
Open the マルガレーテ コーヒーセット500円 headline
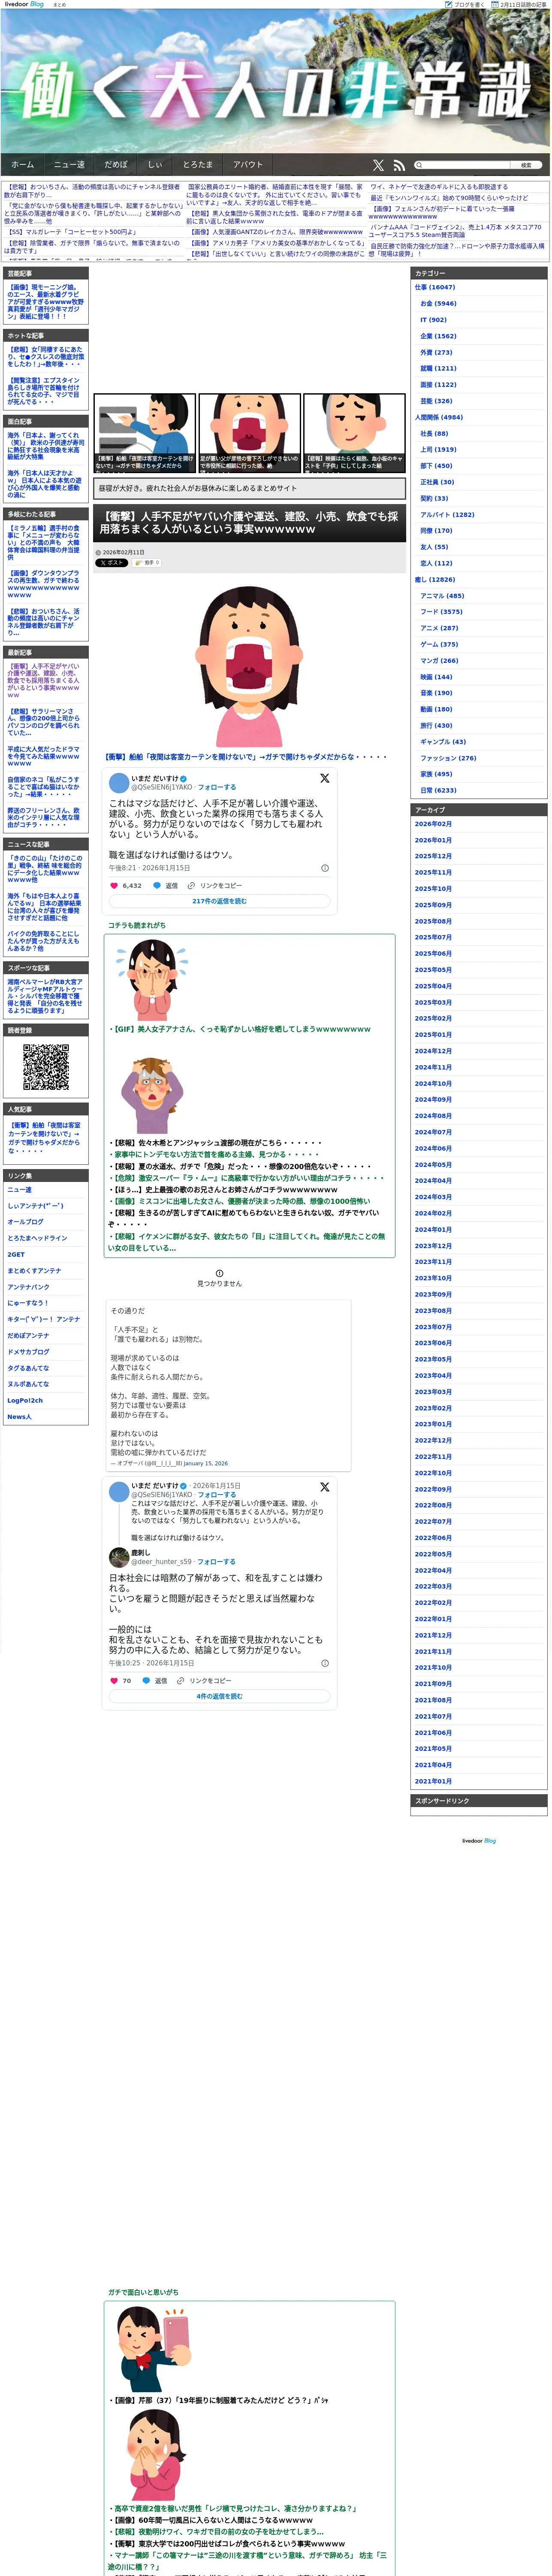pyautogui.click(x=73, y=232)
